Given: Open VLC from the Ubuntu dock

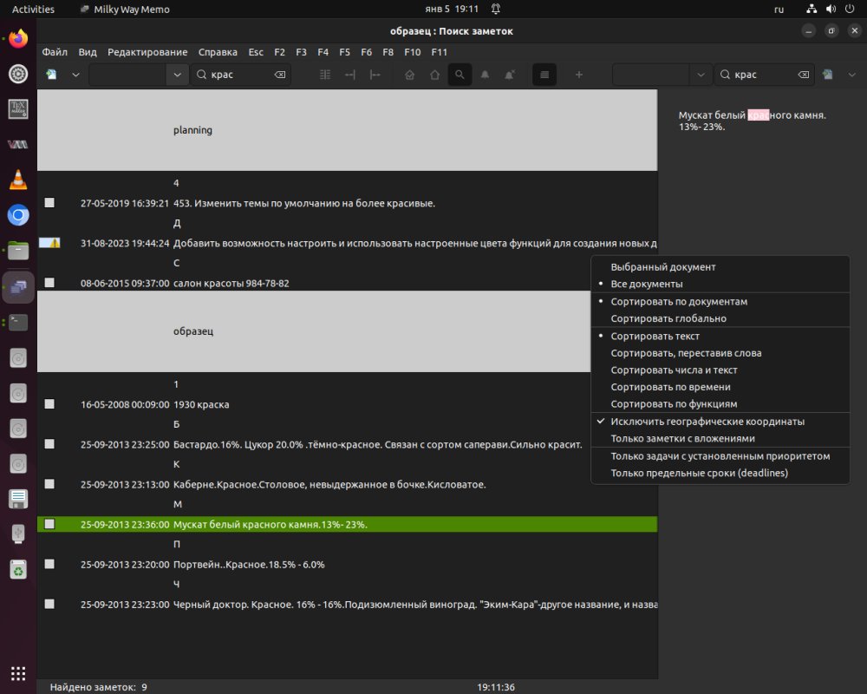Looking at the screenshot, I should click(x=18, y=180).
